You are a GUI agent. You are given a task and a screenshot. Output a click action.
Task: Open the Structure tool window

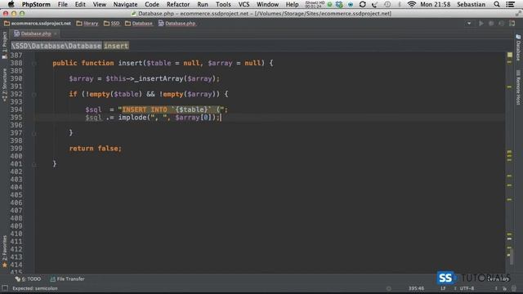tap(4, 85)
